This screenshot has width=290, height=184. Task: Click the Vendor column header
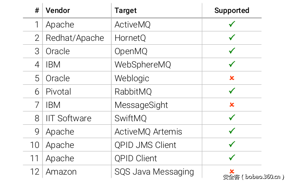click(x=57, y=11)
